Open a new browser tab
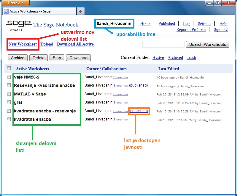Viewport: 237px width, 196px height. [x=80, y=11]
